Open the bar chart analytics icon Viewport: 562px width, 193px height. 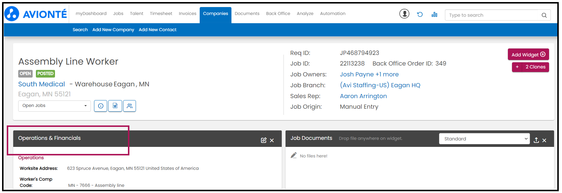(434, 14)
